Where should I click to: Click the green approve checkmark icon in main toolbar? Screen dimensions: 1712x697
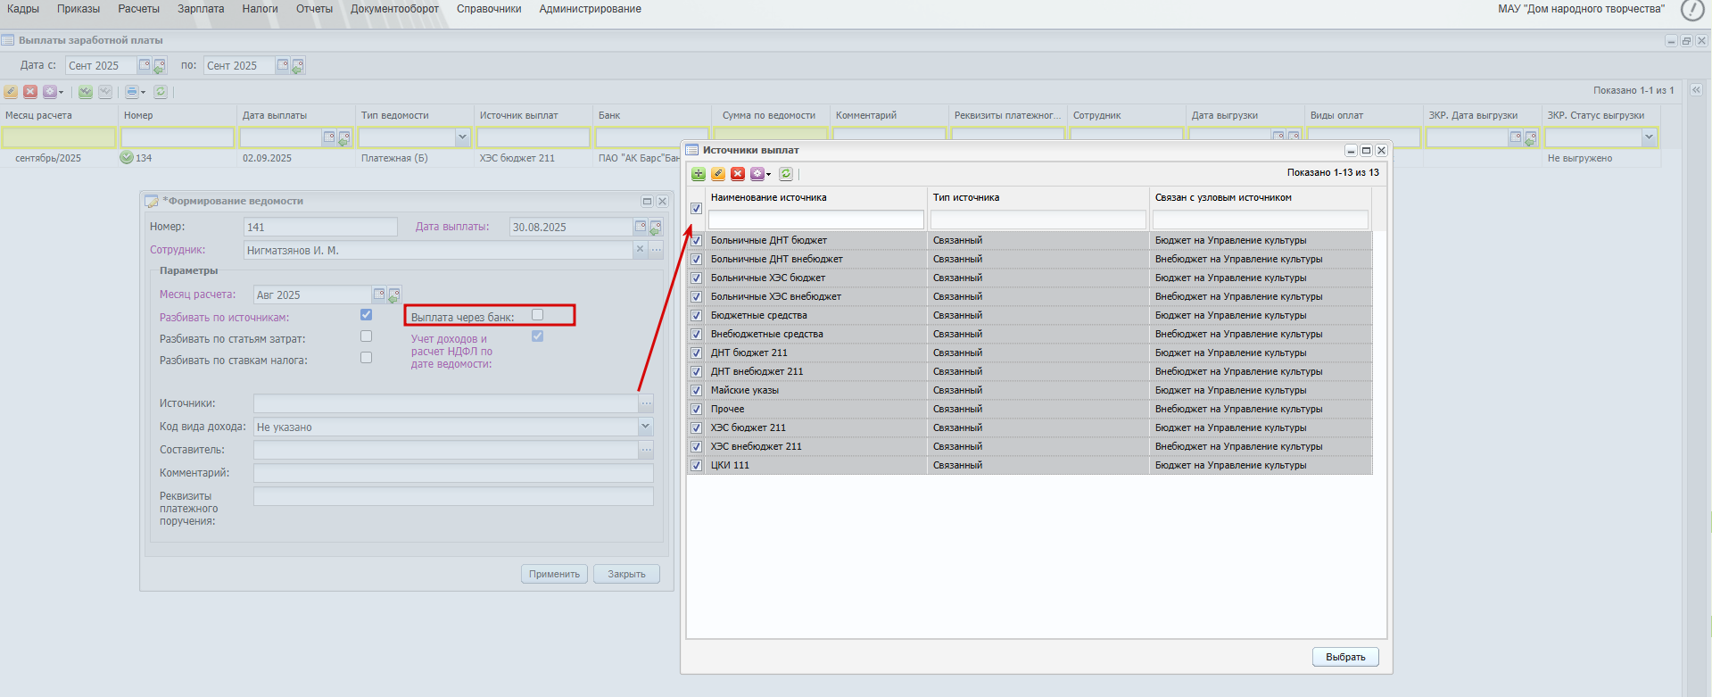[86, 92]
